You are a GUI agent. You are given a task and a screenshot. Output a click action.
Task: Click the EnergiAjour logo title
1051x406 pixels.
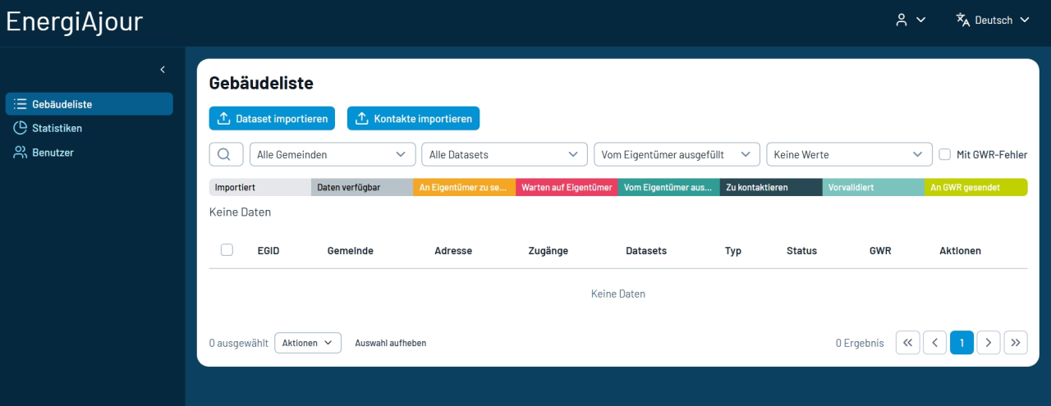coord(74,22)
